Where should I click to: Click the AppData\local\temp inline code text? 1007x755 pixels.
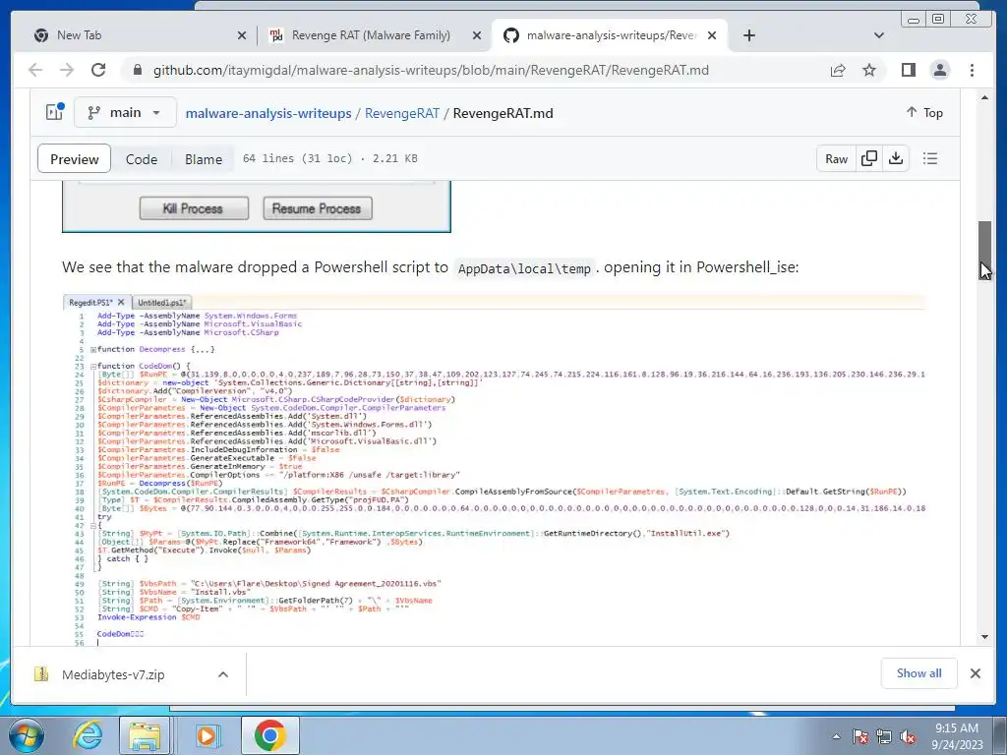(x=524, y=268)
